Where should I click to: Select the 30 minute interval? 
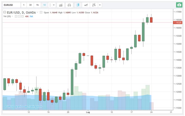click(x=30, y=5)
